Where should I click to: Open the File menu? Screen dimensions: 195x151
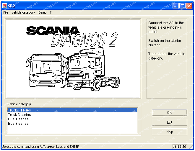tap(6, 12)
